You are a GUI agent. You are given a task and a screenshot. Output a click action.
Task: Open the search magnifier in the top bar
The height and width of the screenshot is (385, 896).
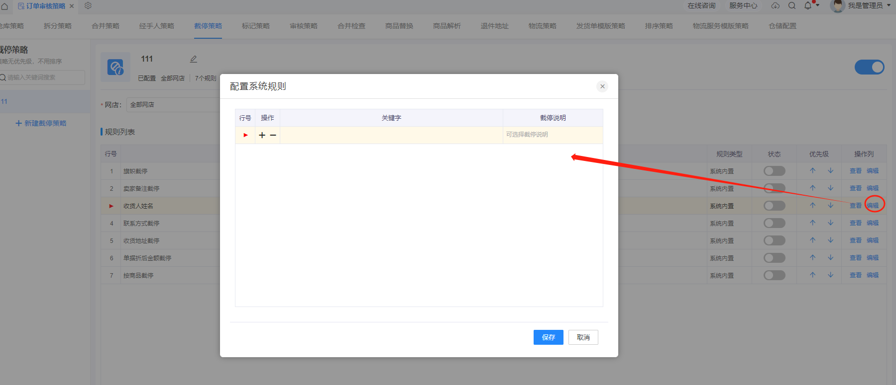(792, 5)
